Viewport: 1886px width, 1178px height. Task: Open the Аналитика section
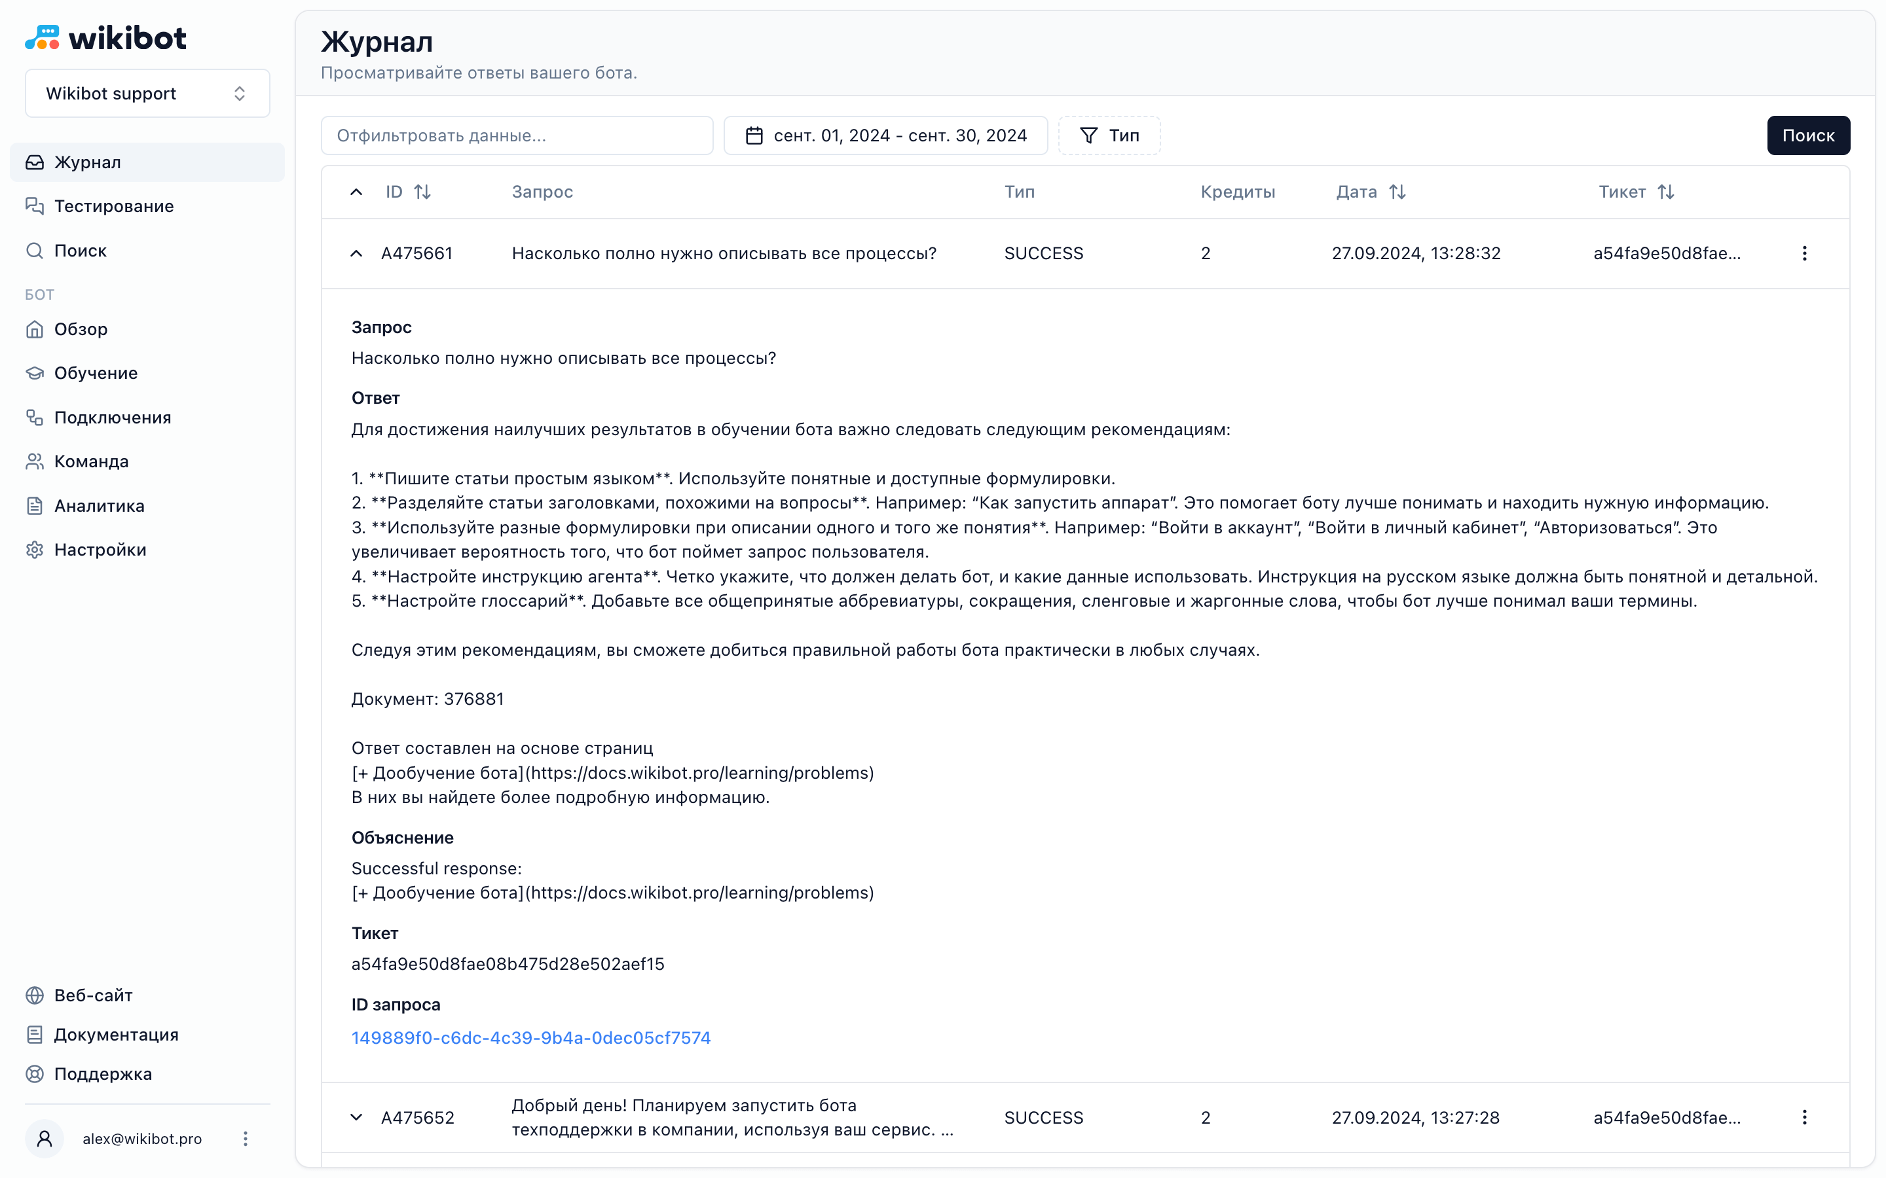click(x=99, y=506)
